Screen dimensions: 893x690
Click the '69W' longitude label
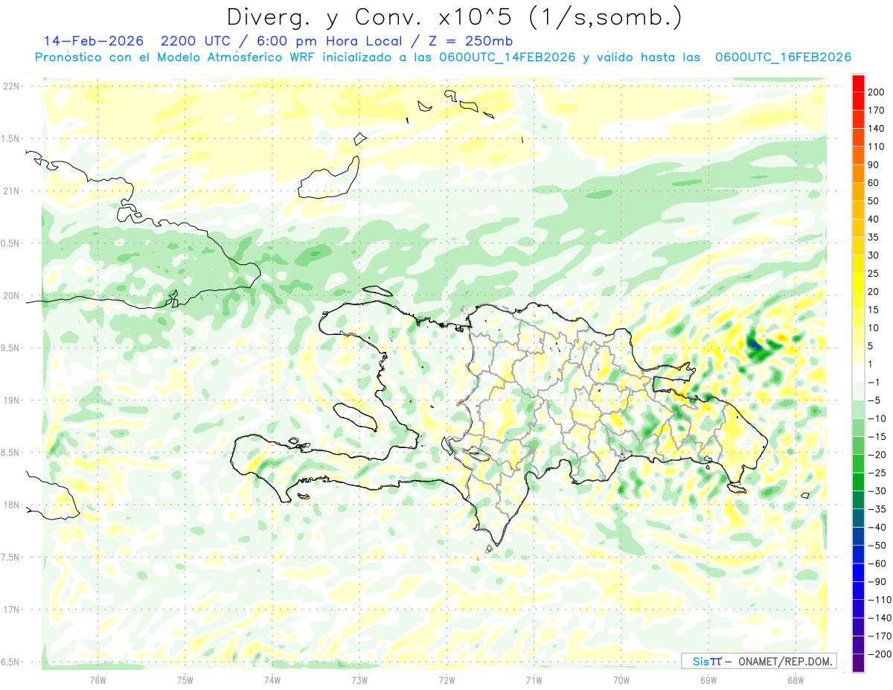[708, 680]
